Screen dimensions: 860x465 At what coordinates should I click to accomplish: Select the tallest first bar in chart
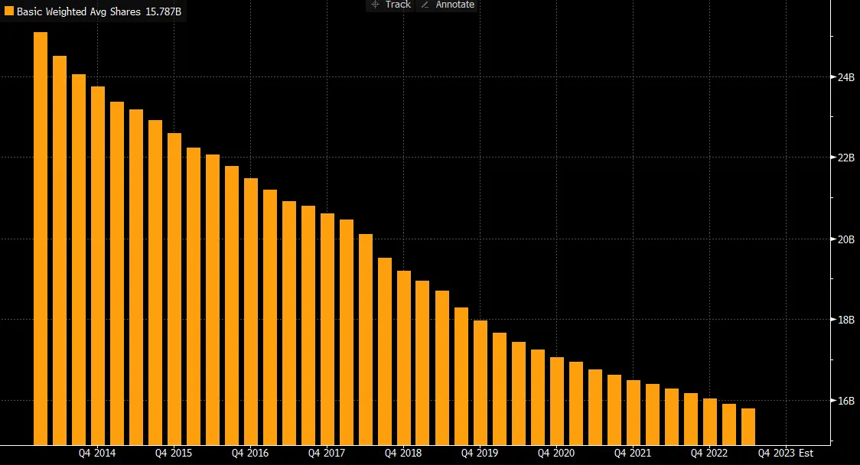(x=41, y=239)
